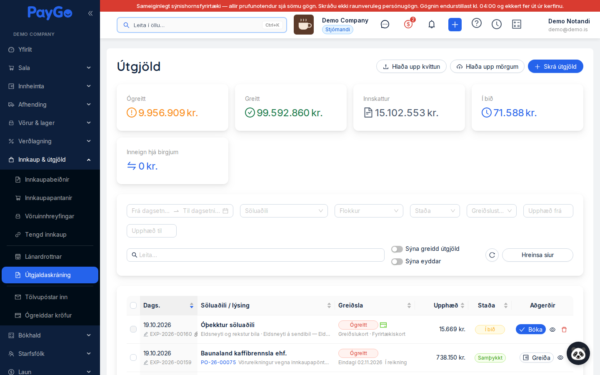
Task: Open the PO-26-00075 link
Action: click(218, 362)
